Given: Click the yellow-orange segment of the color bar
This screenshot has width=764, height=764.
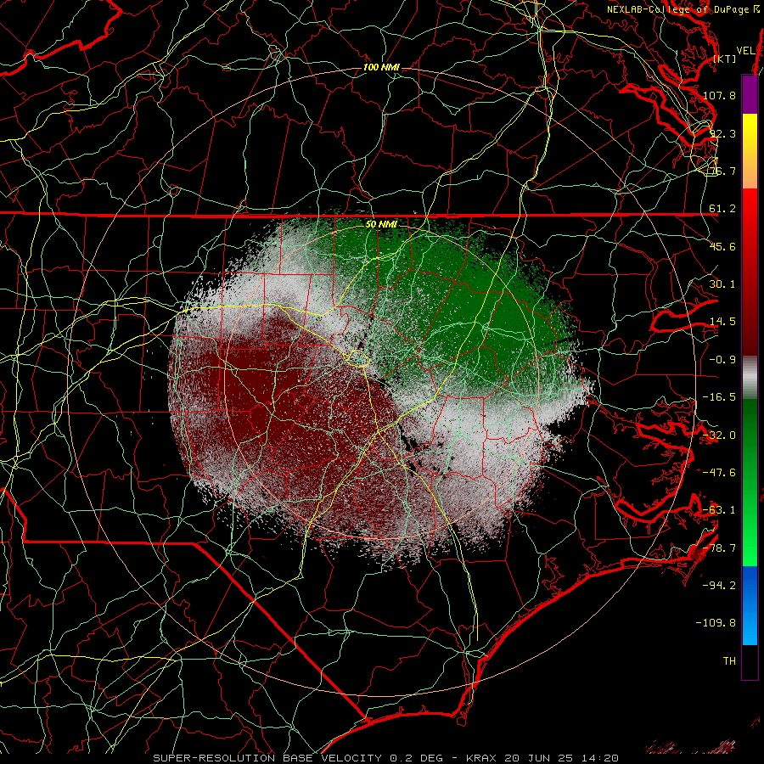Looking at the screenshot, I should tap(750, 151).
